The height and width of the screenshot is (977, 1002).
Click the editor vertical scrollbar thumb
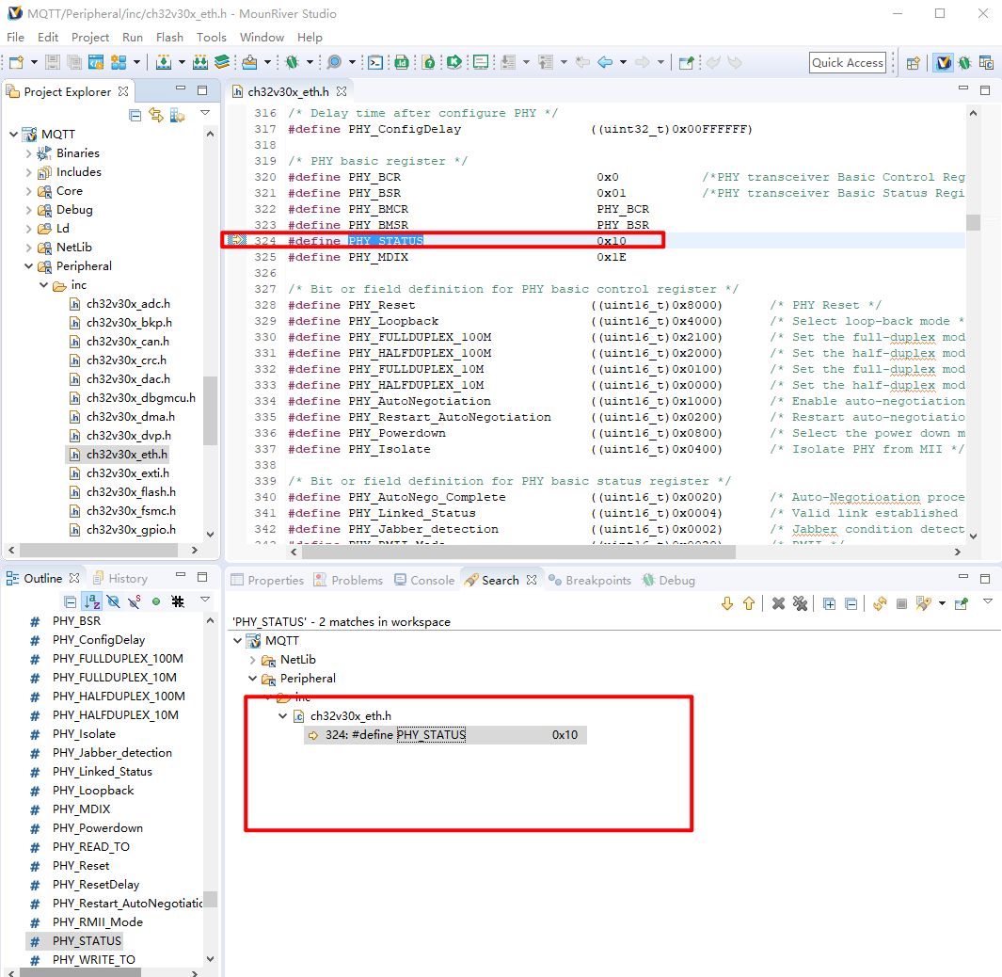[x=973, y=222]
